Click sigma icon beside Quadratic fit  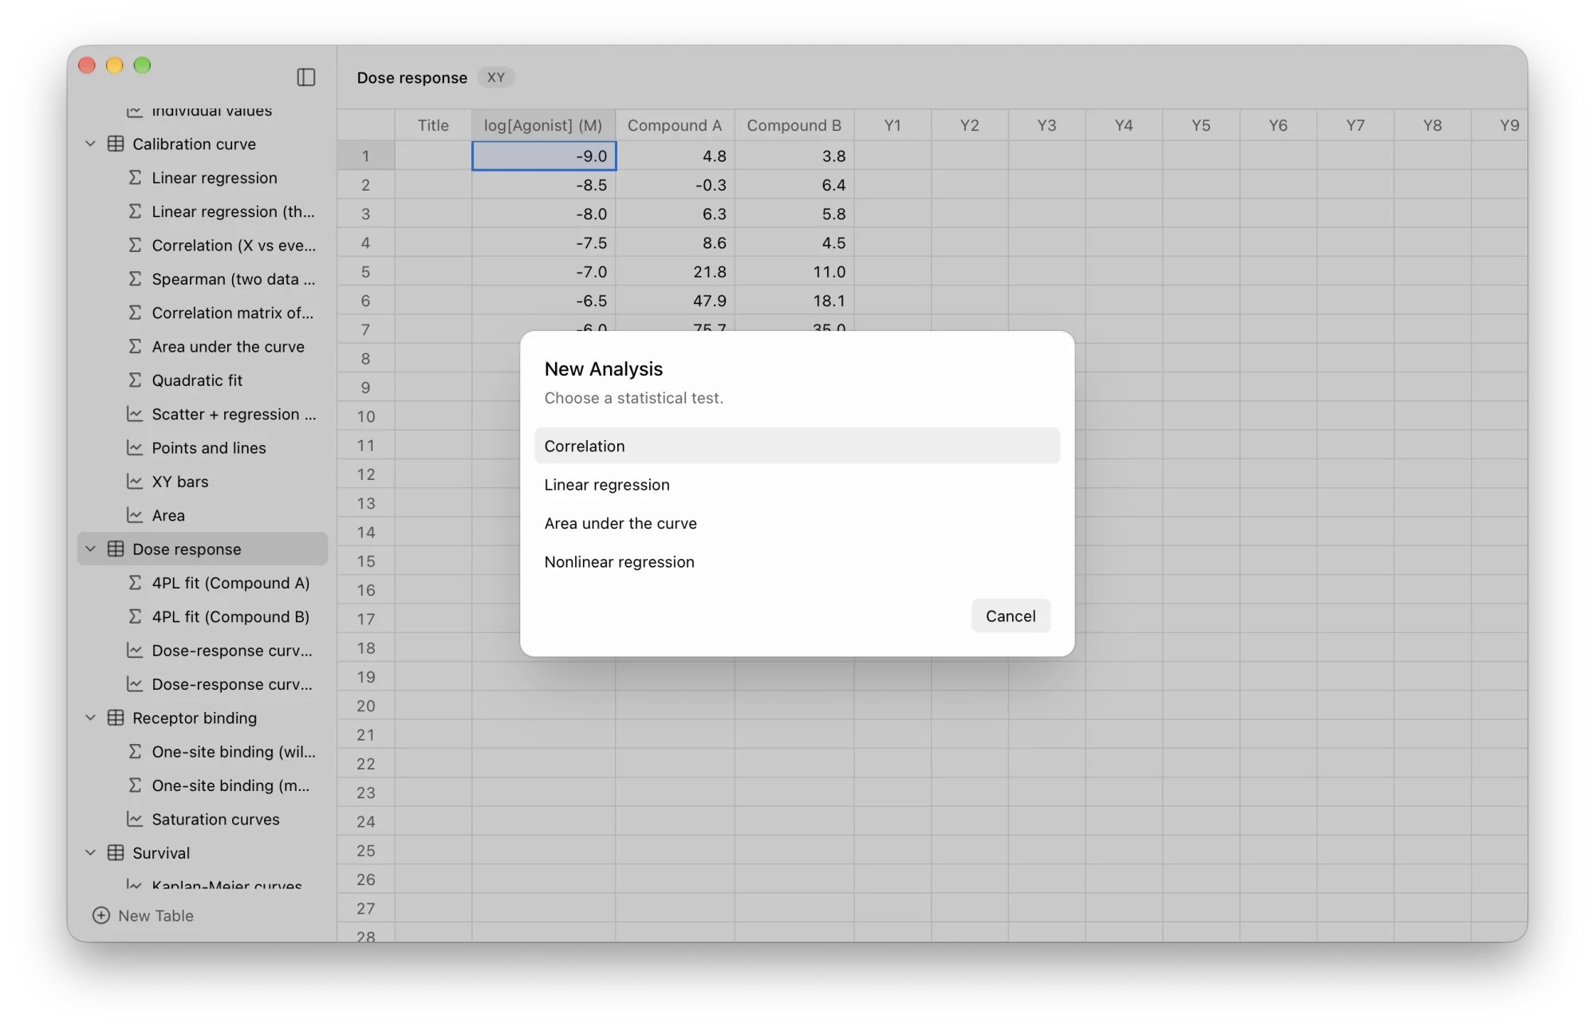tap(135, 380)
